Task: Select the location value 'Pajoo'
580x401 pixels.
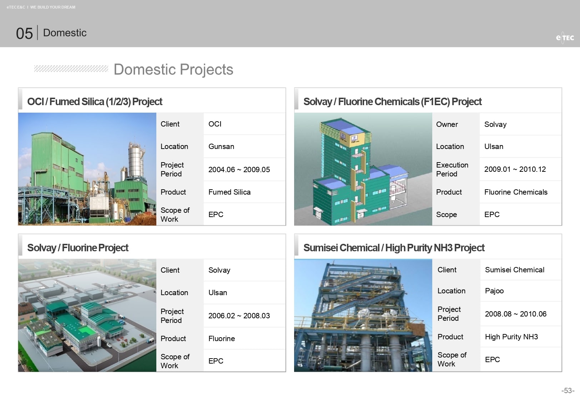Action: [494, 291]
